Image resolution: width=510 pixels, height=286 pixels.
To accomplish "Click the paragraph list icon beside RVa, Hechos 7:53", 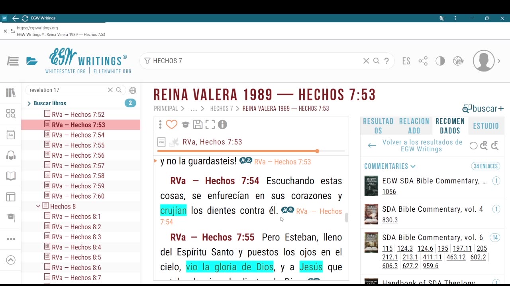I will click(x=161, y=142).
